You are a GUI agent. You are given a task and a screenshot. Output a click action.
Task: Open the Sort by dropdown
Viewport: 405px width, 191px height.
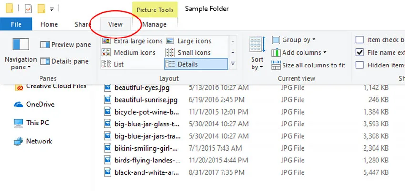tap(257, 54)
